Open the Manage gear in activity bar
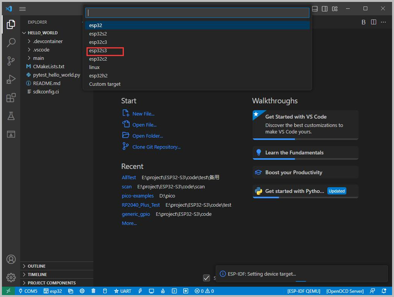The height and width of the screenshot is (297, 394). (11, 277)
